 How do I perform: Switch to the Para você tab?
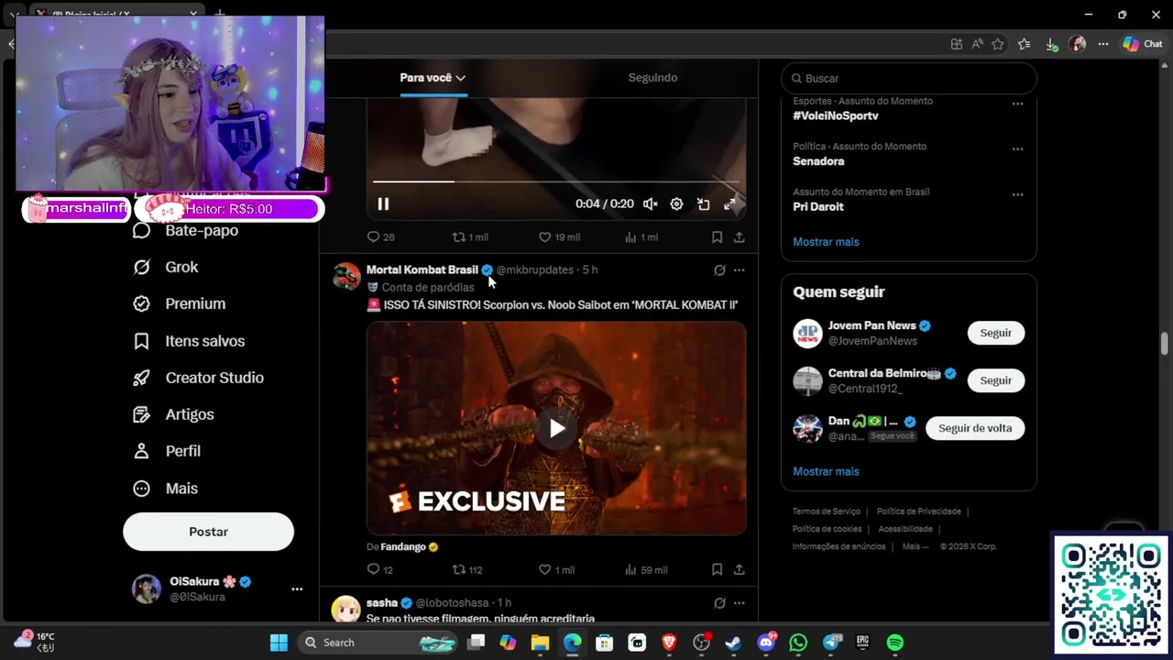point(433,78)
